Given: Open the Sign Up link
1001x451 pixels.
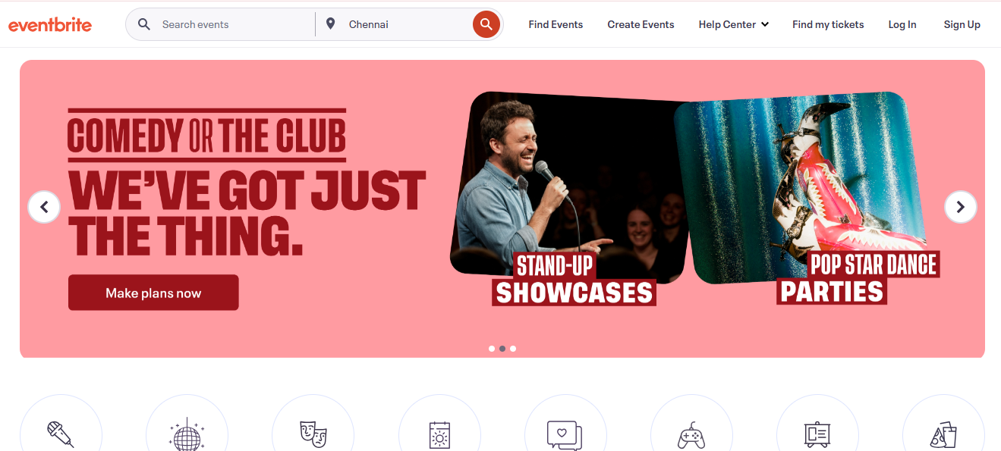Looking at the screenshot, I should [x=962, y=23].
